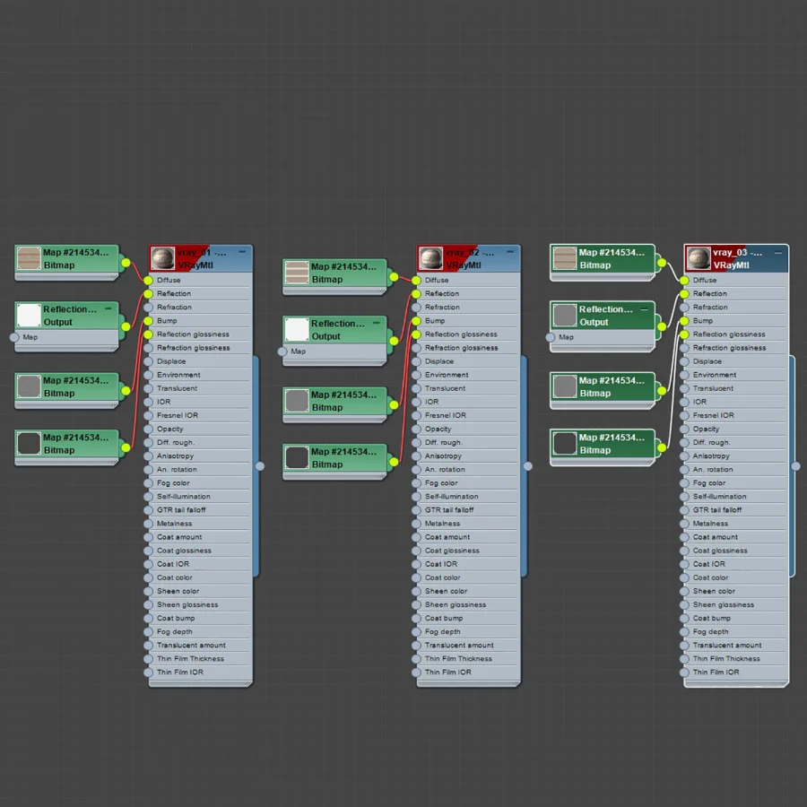Image resolution: width=807 pixels, height=807 pixels.
Task: Collapse the vray_01 VRayMtl node
Action: [x=242, y=252]
